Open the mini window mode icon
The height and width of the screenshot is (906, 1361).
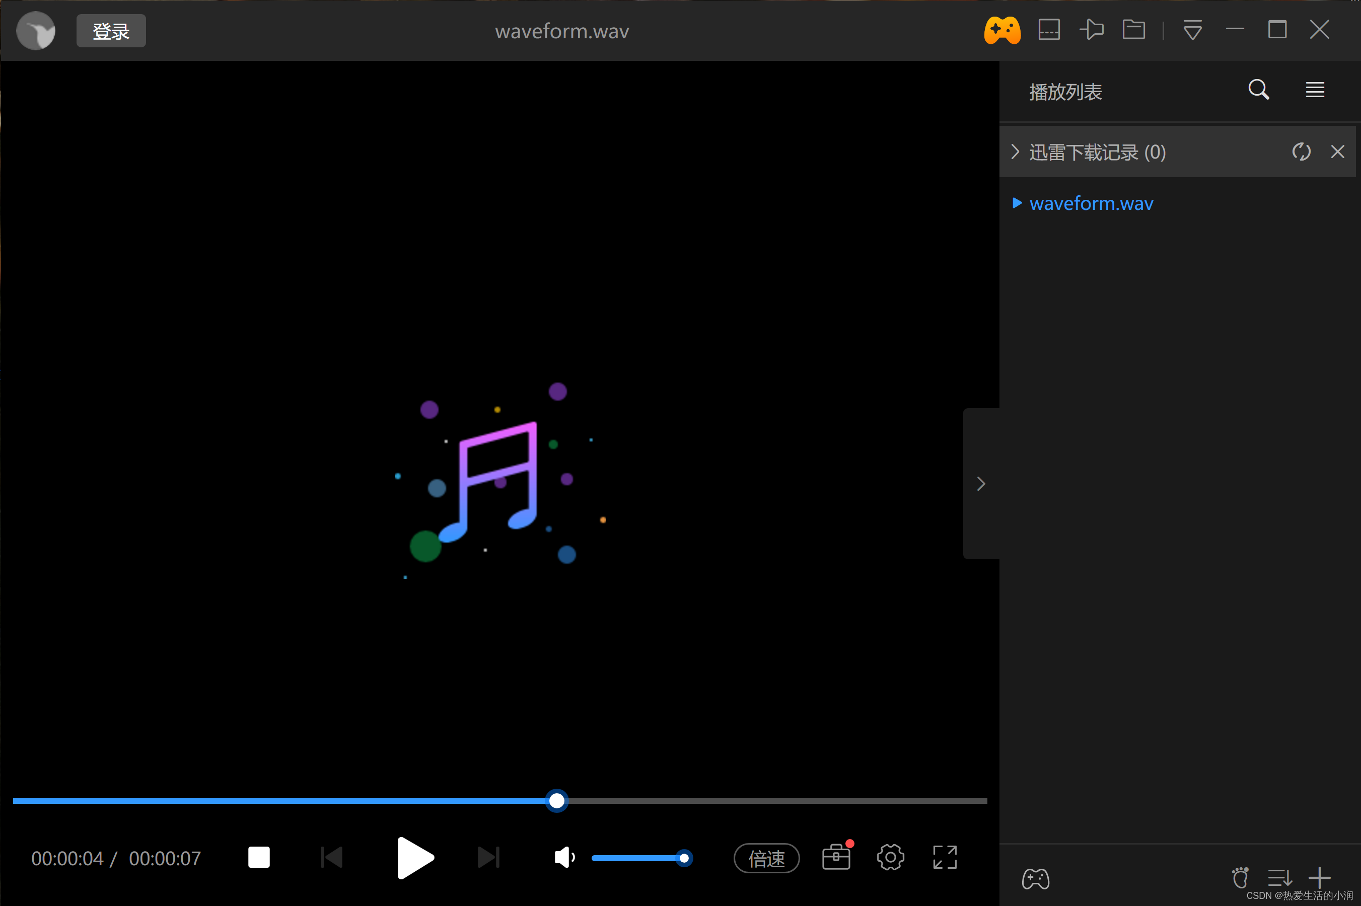point(1049,30)
